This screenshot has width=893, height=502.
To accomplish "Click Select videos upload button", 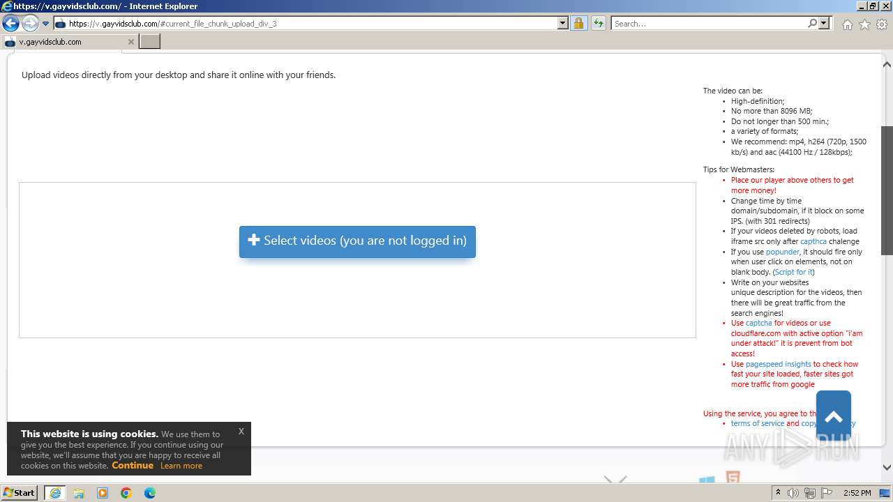I will pyautogui.click(x=357, y=241).
